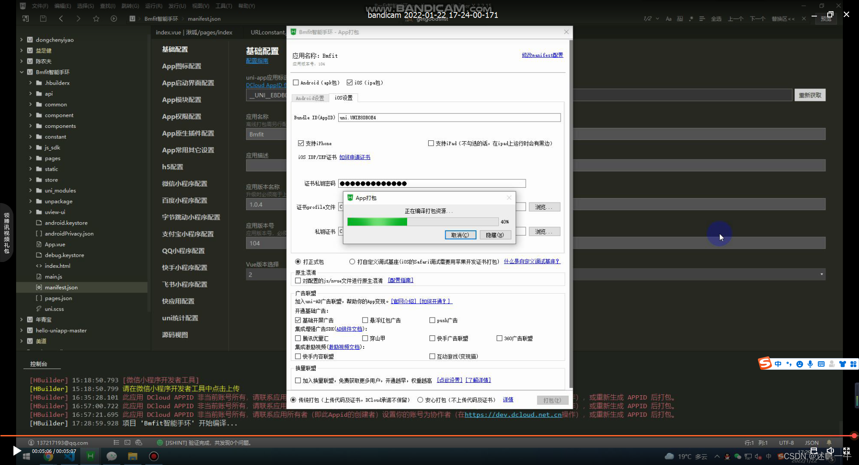Viewport: 859px width, 465px height.
Task: Open Windows Start menu
Action: click(x=26, y=456)
